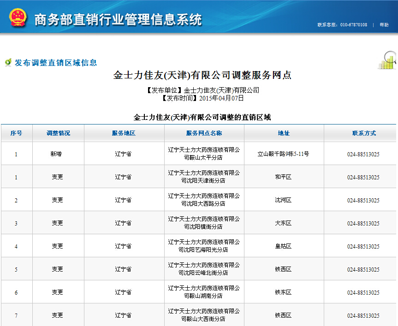This screenshot has height=326, width=398.
Task: Select the 沈阳天津街分店 store name cell
Action: [204, 177]
